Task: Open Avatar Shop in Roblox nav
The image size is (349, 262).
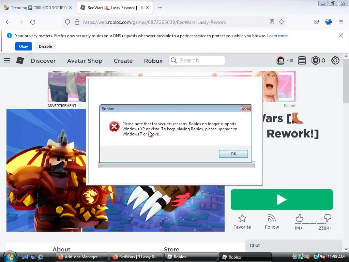Action: point(85,61)
